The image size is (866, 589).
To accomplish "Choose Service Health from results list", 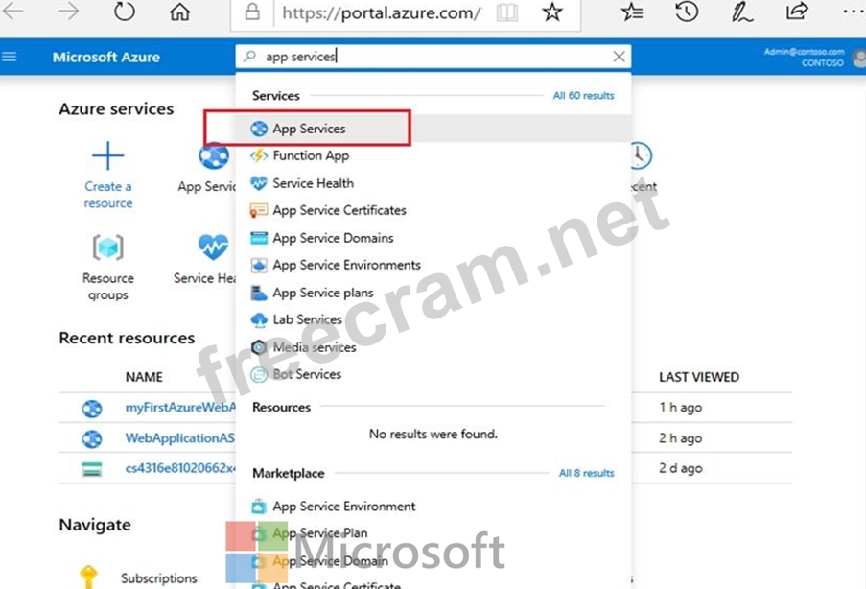I will coord(313,183).
